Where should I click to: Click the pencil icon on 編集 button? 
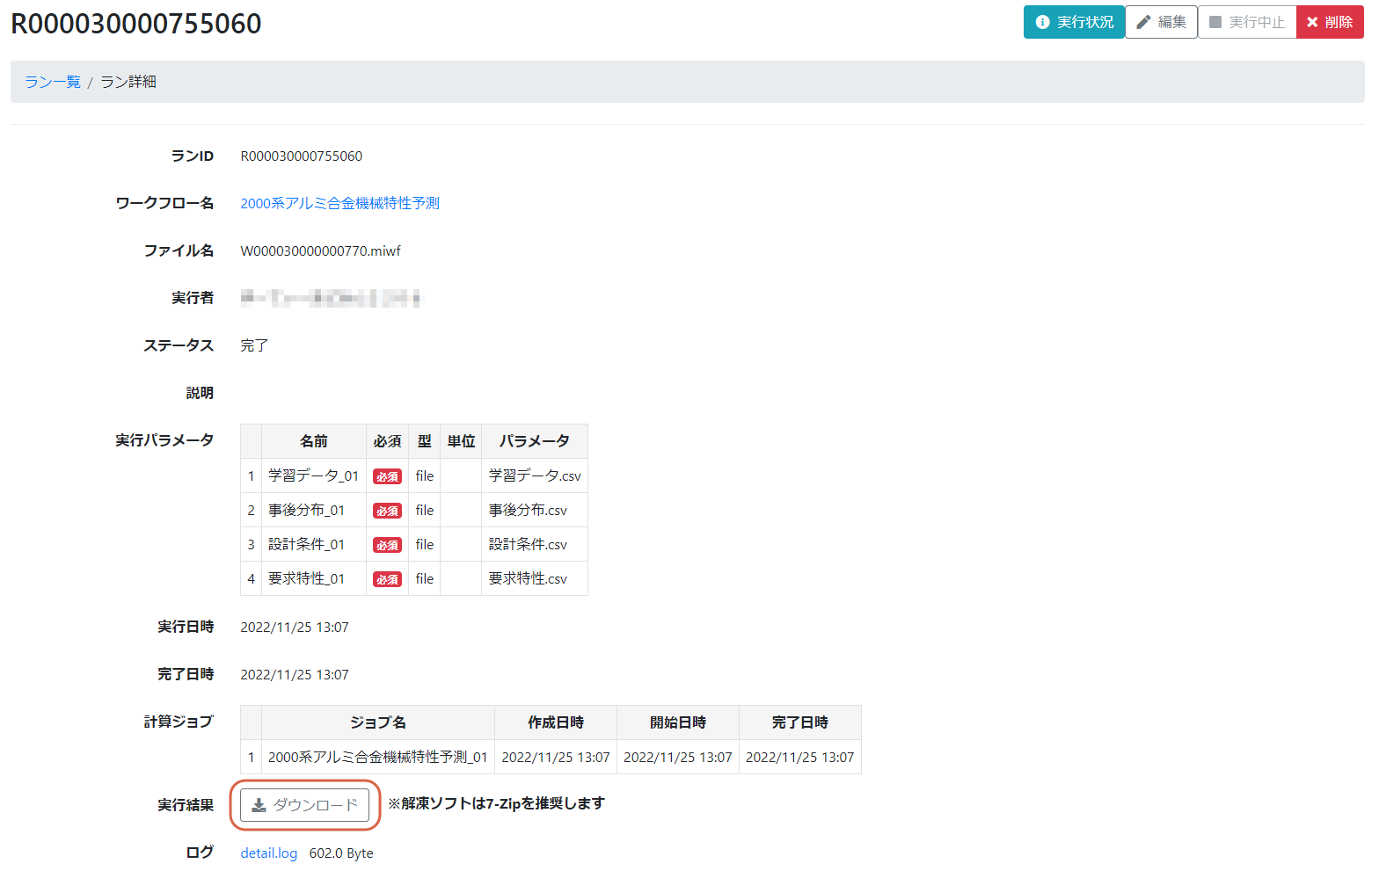[1143, 22]
